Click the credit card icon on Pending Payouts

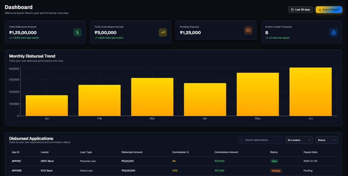click(248, 30)
